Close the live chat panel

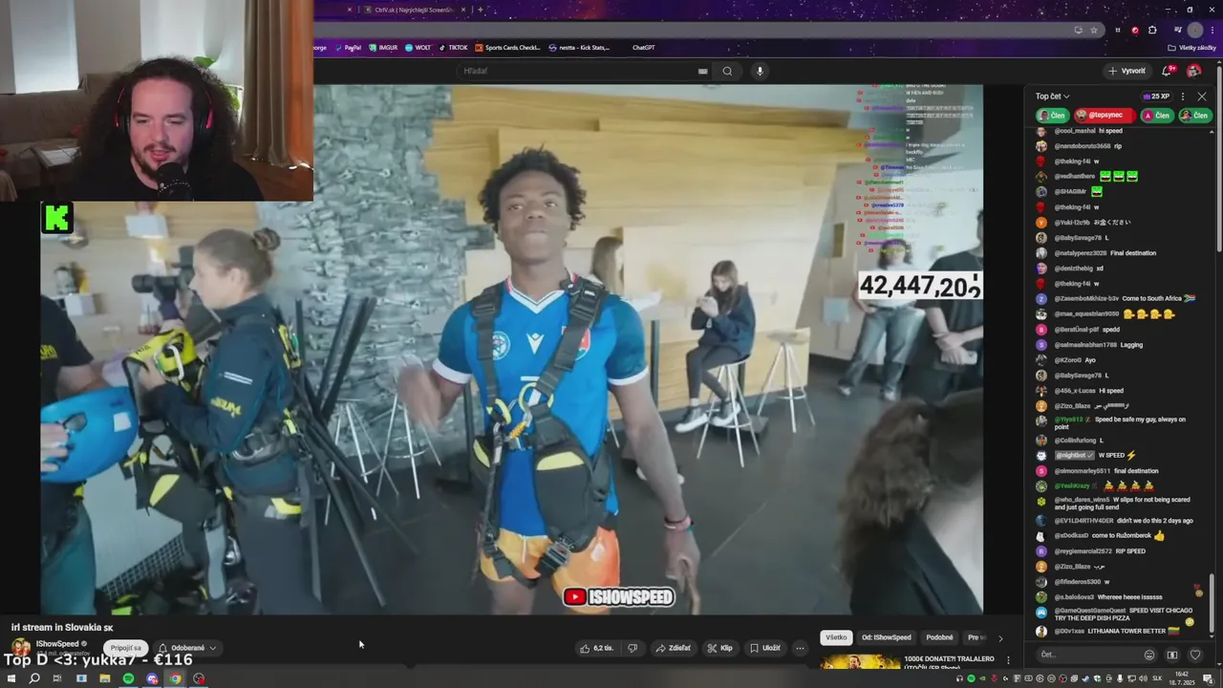[x=1202, y=97]
